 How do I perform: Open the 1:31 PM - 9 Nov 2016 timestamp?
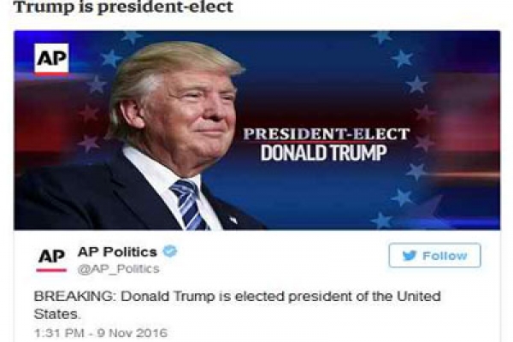tap(100, 333)
